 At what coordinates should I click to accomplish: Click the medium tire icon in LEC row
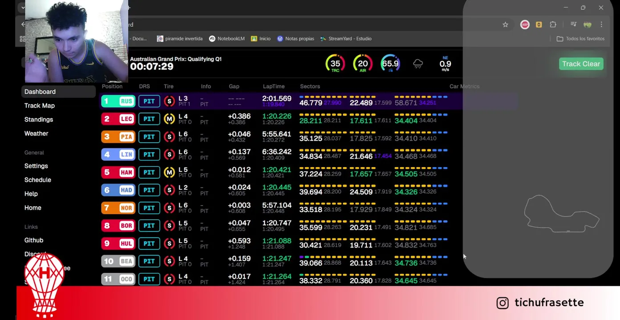coord(169,119)
